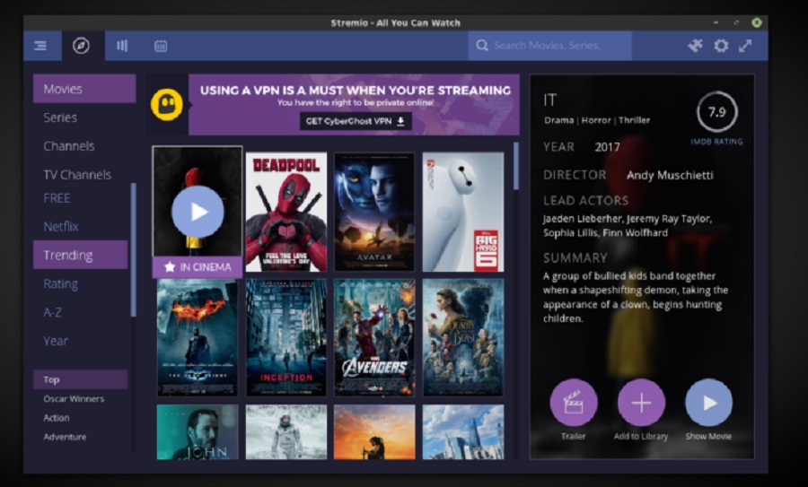This screenshot has height=487, width=808.
Task: Open the orange sunset poster in bottom row
Action: coord(374,432)
